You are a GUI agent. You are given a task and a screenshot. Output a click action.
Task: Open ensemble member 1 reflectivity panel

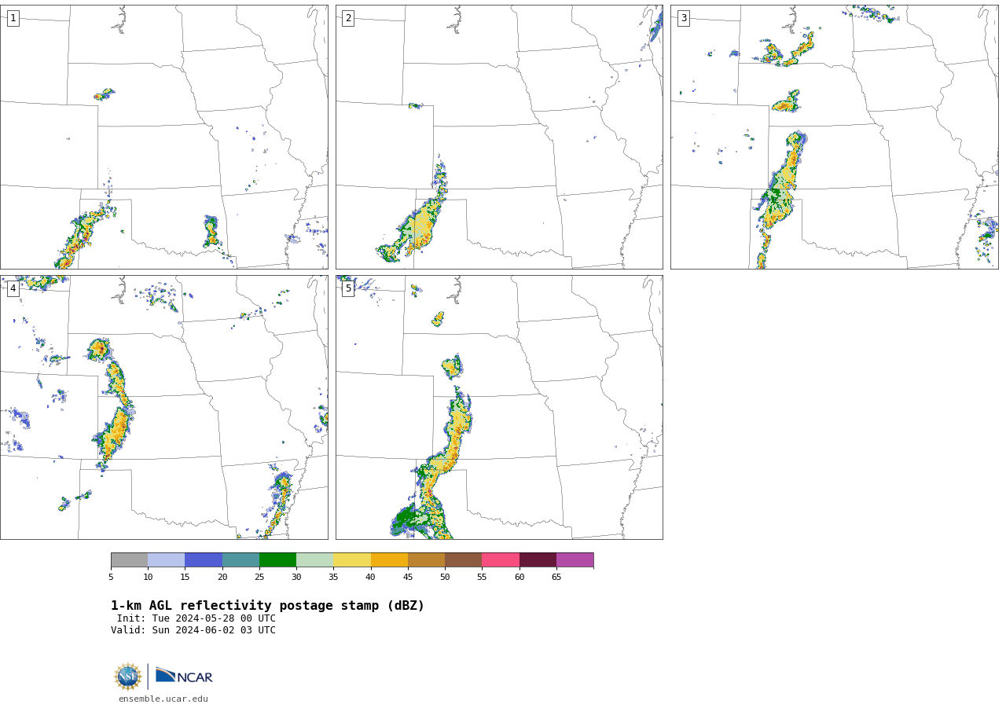pos(163,137)
